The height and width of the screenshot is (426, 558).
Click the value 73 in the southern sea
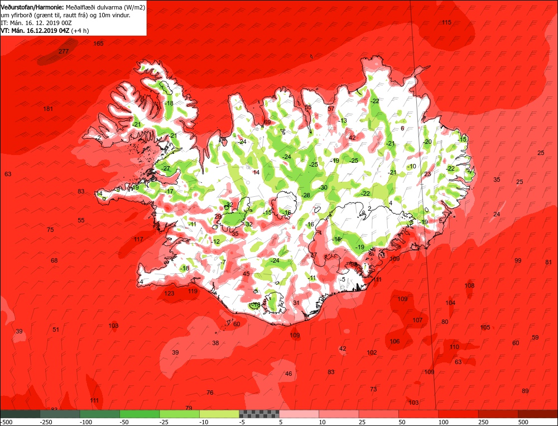(x=373, y=389)
